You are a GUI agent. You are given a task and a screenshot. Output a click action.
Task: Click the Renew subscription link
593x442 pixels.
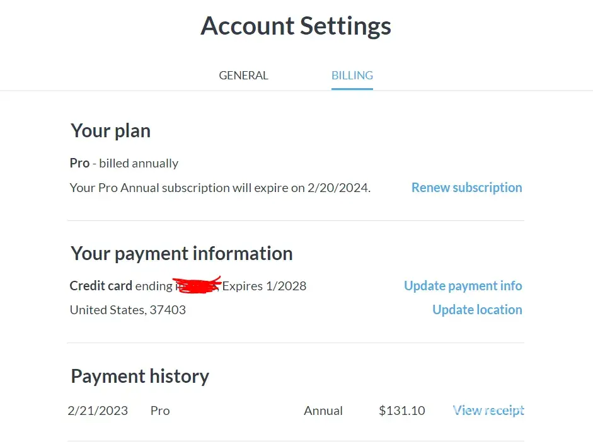click(x=466, y=188)
